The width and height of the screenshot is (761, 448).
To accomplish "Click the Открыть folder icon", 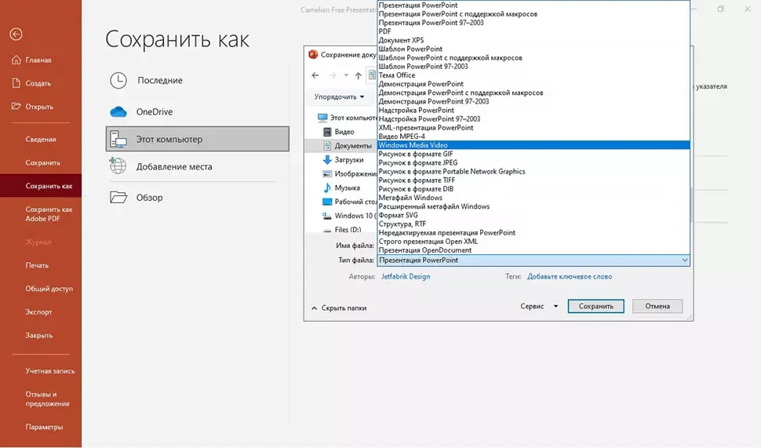I will pos(16,106).
